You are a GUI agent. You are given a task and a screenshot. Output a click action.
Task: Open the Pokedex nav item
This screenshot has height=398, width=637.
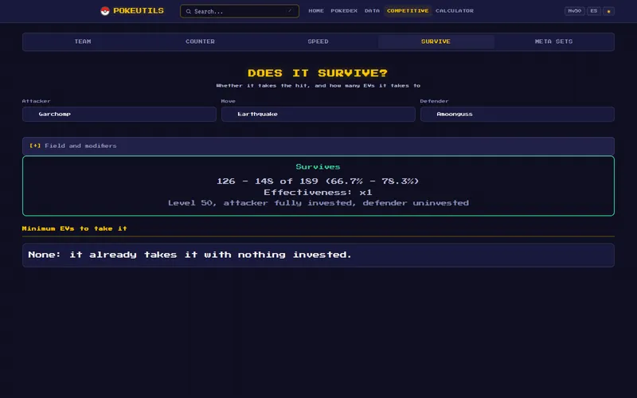pyautogui.click(x=344, y=11)
